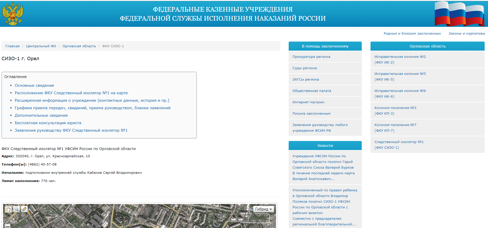Open Законы и нормативы menu item
The width and height of the screenshot is (488, 228).
tap(467, 34)
